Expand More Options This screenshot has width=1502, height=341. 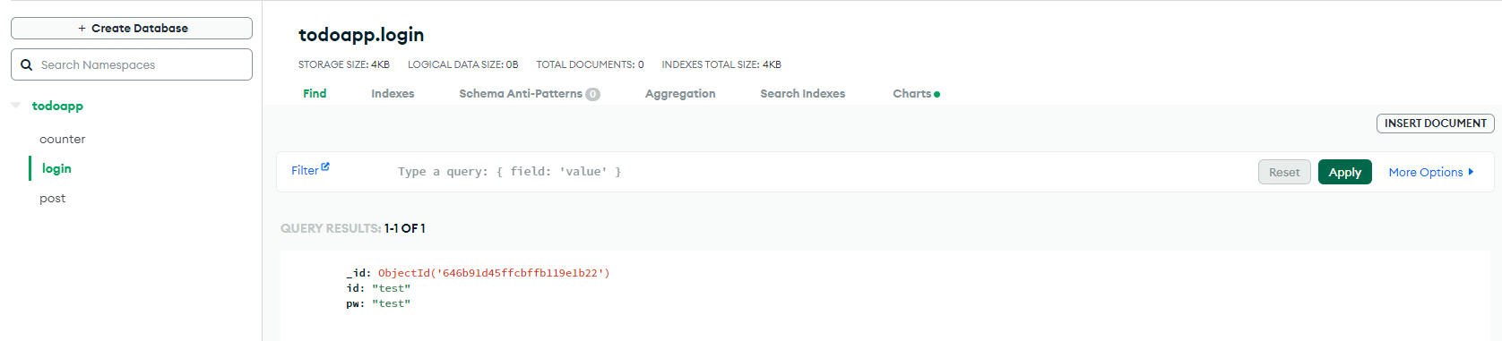click(1431, 172)
